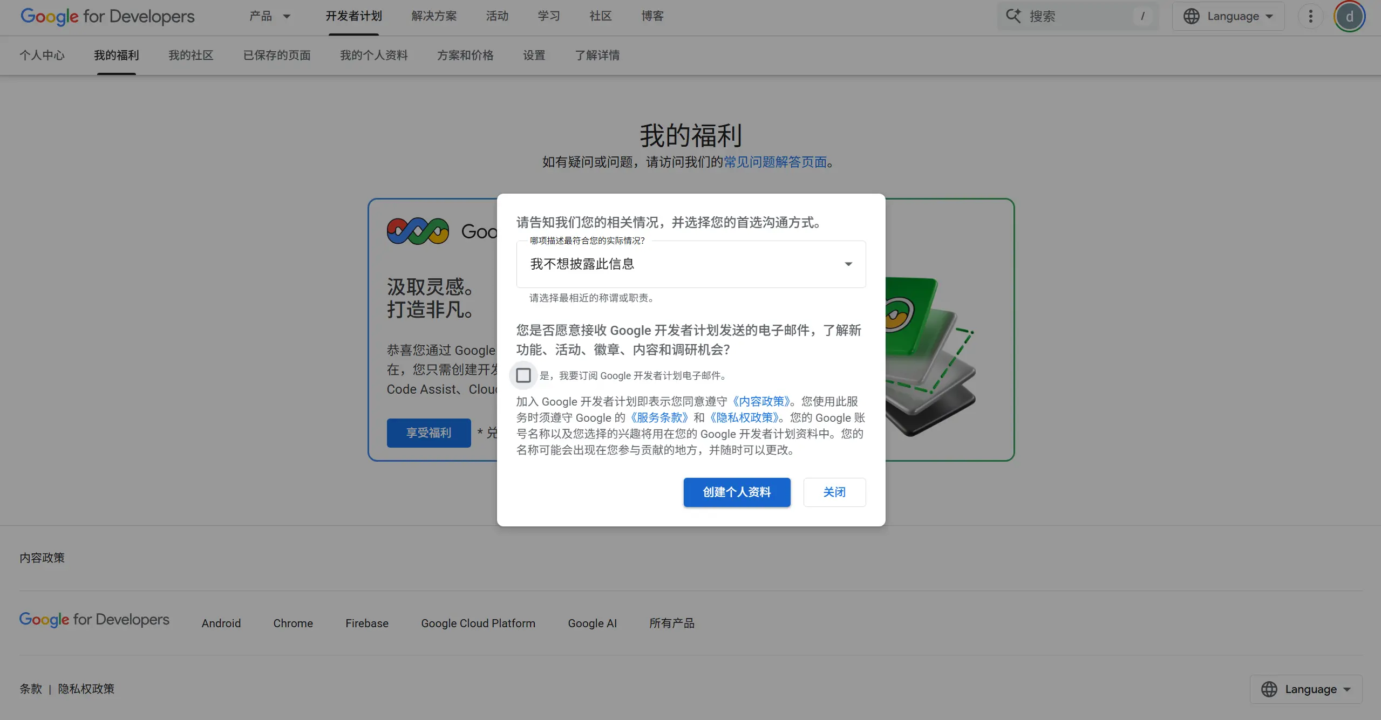Viewport: 1381px width, 720px height.
Task: Click the search magnifier icon
Action: (1013, 16)
